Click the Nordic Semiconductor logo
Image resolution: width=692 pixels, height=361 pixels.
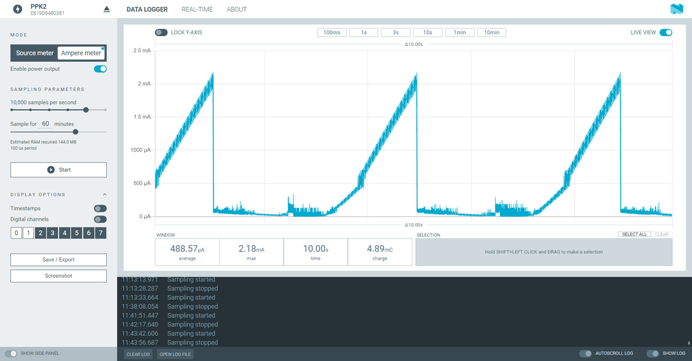(677, 9)
